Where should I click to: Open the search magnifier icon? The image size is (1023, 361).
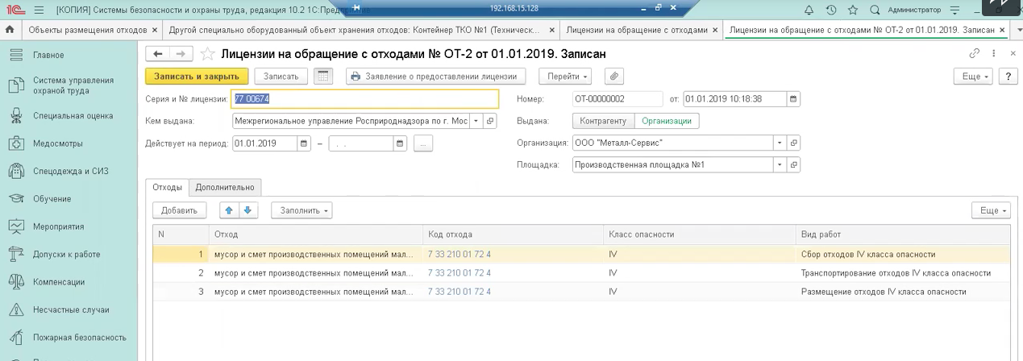click(875, 10)
